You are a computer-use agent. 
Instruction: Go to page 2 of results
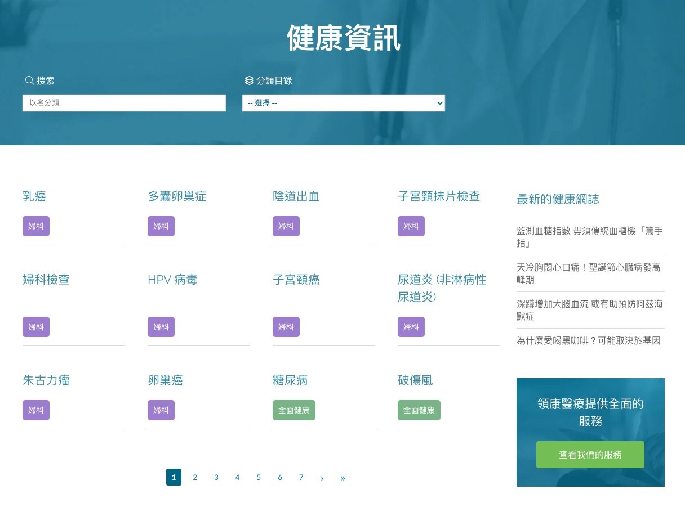pyautogui.click(x=195, y=477)
